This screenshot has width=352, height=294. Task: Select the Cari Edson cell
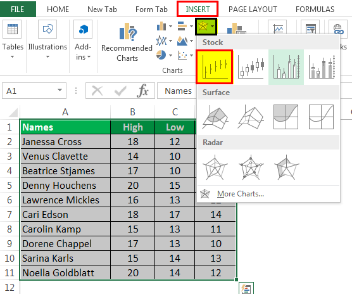65,215
